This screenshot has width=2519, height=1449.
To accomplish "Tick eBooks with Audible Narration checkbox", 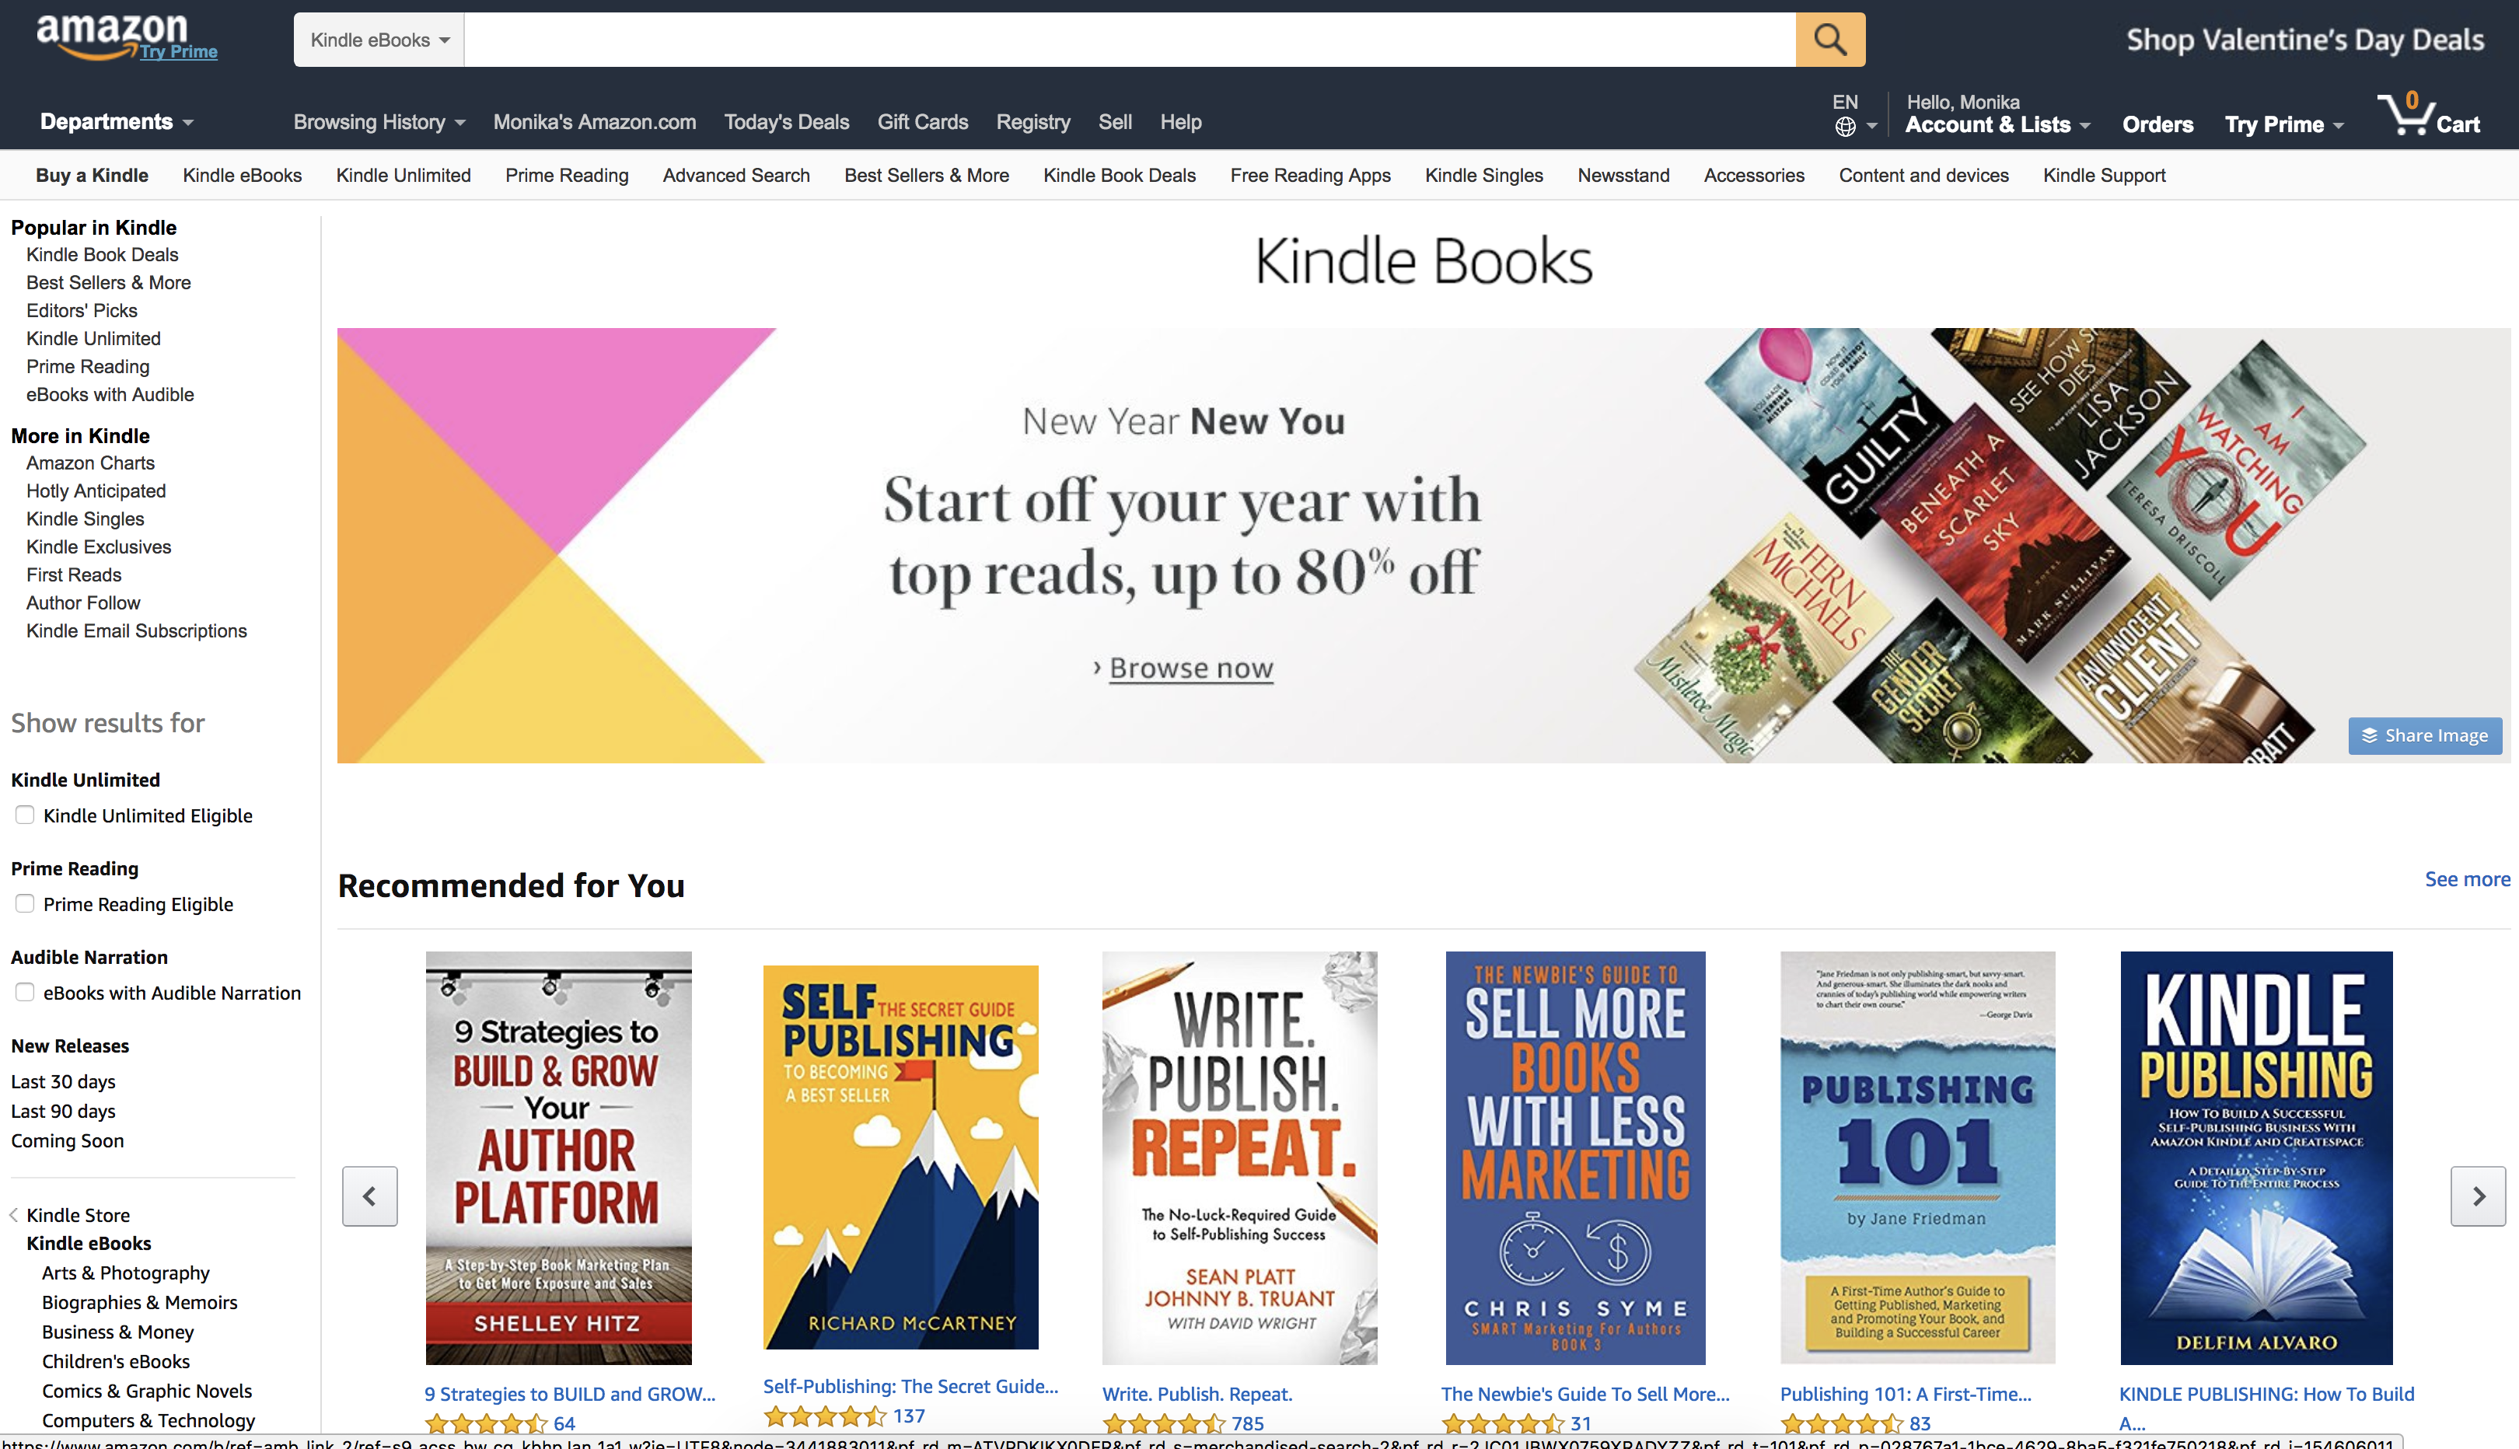I will pos(25,992).
